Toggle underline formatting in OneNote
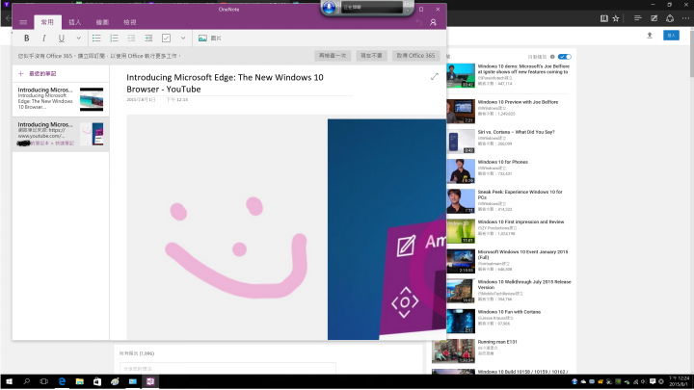 (x=62, y=38)
